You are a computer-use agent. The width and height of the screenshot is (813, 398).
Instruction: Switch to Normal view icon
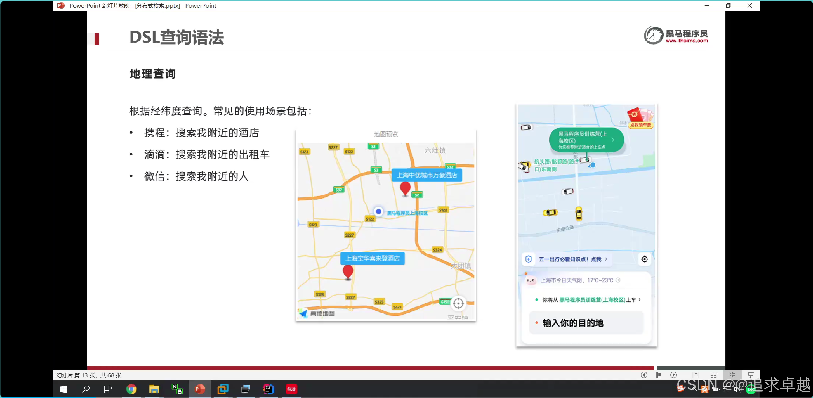click(695, 375)
